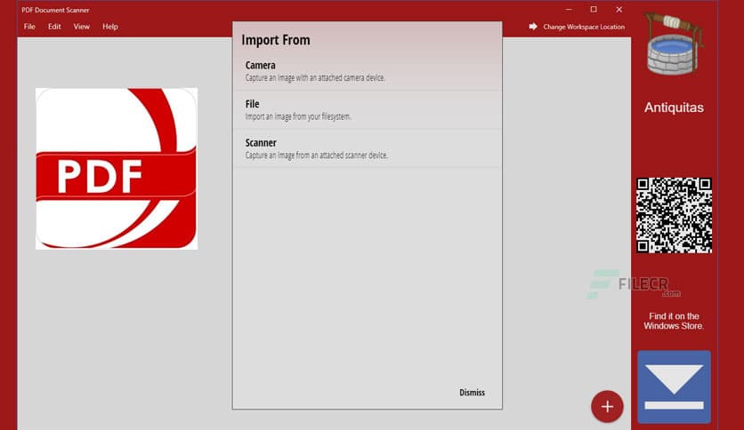Choose File as import source
Screen dimensions: 744x430
point(368,110)
